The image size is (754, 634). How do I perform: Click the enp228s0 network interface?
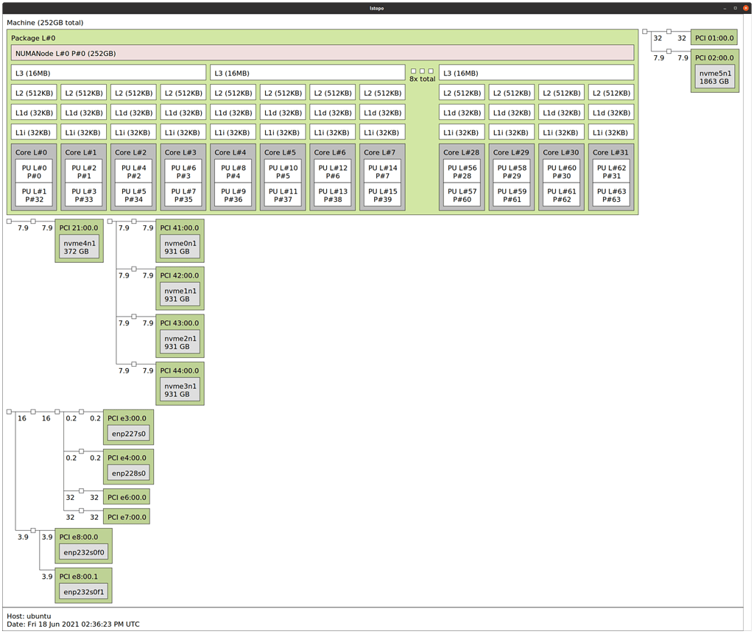129,473
